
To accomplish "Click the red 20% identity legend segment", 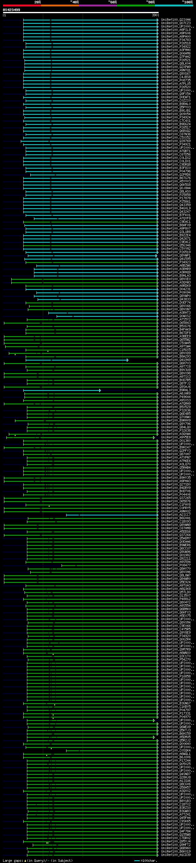I will coord(22,6).
